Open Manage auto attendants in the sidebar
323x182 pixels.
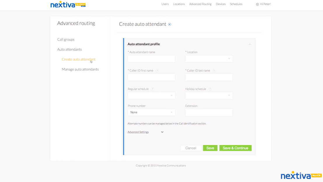click(x=80, y=69)
